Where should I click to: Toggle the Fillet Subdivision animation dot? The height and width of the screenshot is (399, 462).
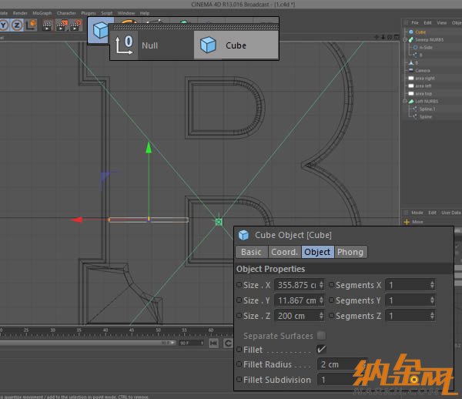(x=239, y=379)
